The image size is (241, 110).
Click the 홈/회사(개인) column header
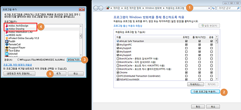pos(199,37)
